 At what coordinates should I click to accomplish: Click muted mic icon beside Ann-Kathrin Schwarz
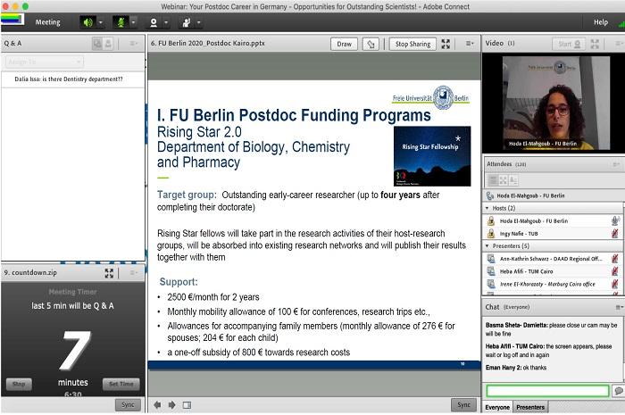615,259
